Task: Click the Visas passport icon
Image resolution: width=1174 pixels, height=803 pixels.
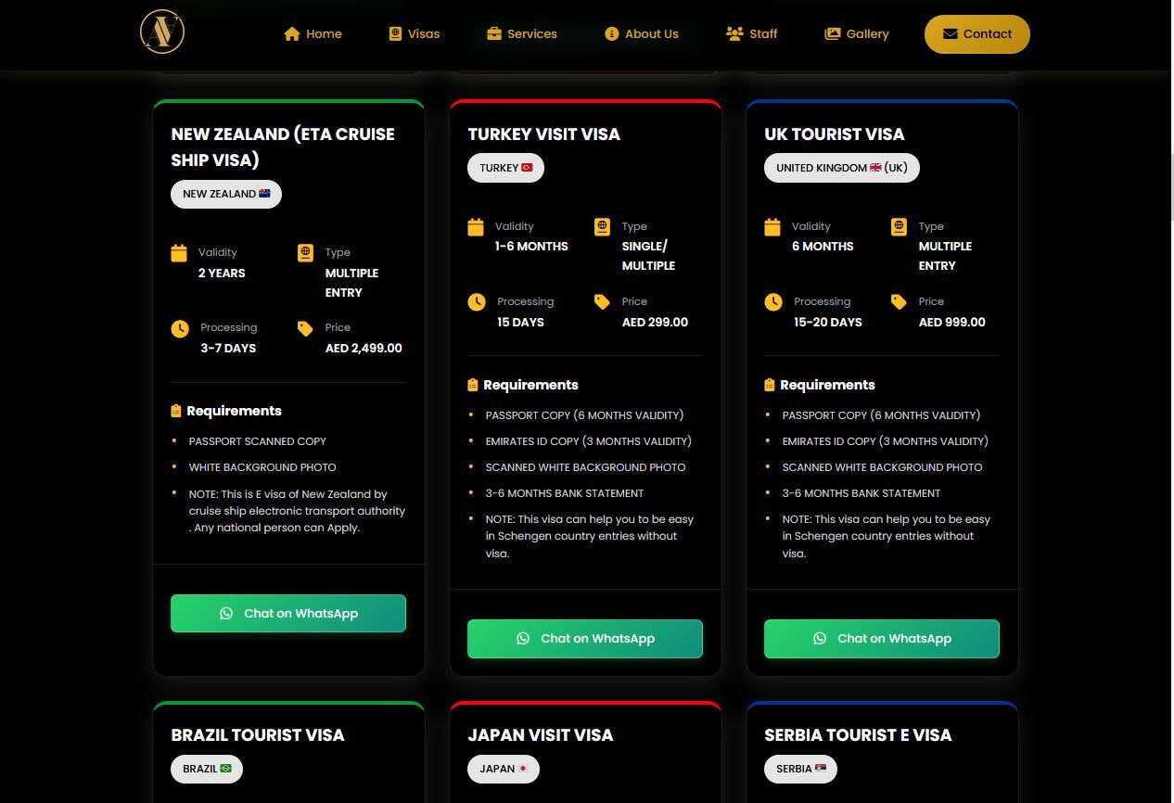Action: [x=395, y=34]
